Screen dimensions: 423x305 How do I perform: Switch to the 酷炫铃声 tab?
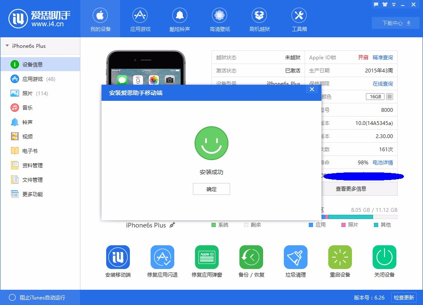[180, 19]
